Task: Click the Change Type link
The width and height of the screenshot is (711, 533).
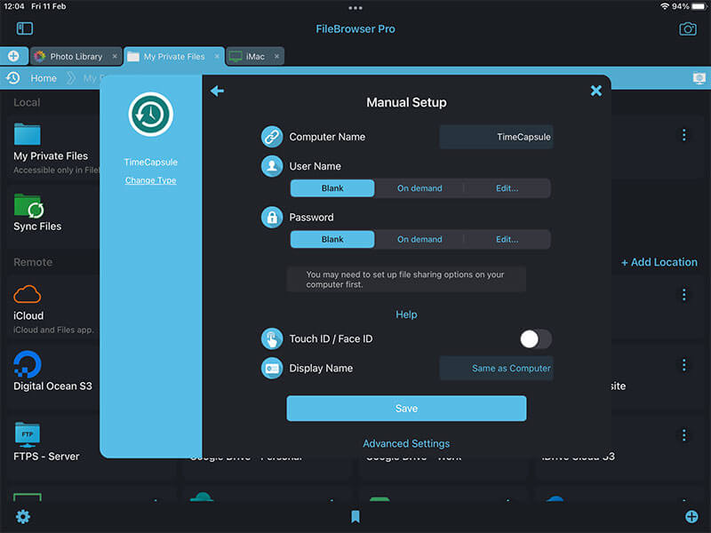Action: pyautogui.click(x=150, y=180)
